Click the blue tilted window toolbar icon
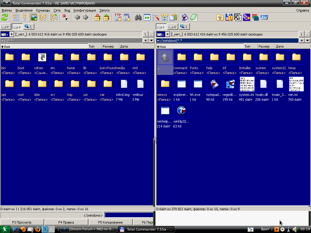The height and width of the screenshot is (233, 311). click(264, 17)
